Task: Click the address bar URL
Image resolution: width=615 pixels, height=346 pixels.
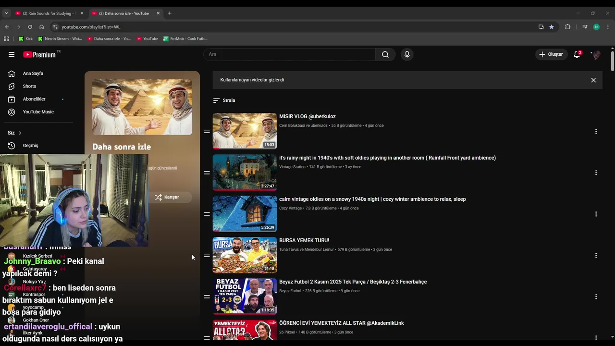Action: coord(91,27)
